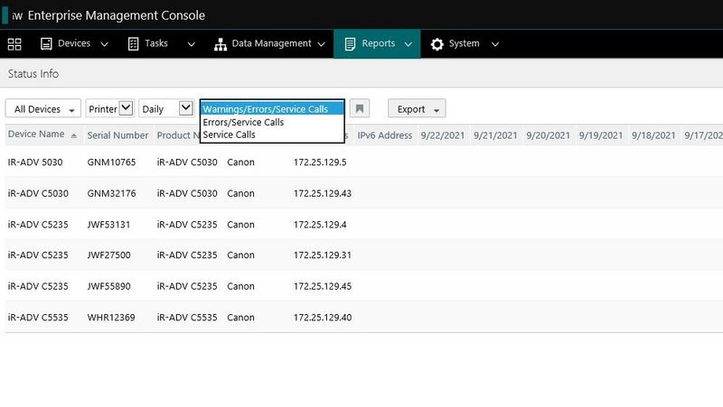Open the Daily interval dropdown
Viewport: 723px width, 407px height.
tap(166, 108)
